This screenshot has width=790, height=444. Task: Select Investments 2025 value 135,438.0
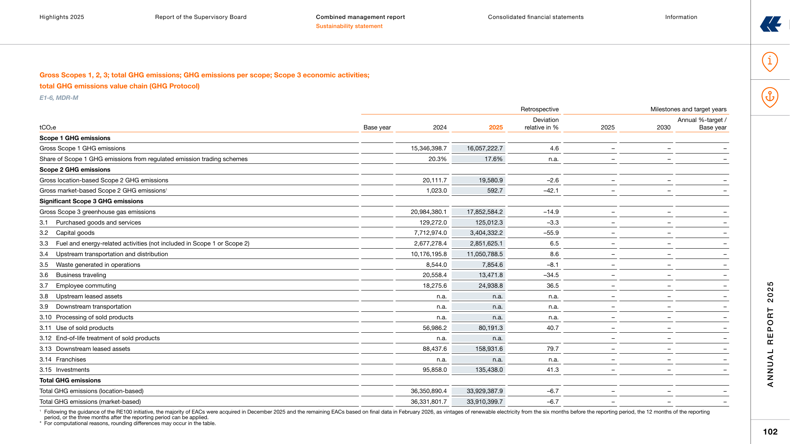pyautogui.click(x=489, y=370)
